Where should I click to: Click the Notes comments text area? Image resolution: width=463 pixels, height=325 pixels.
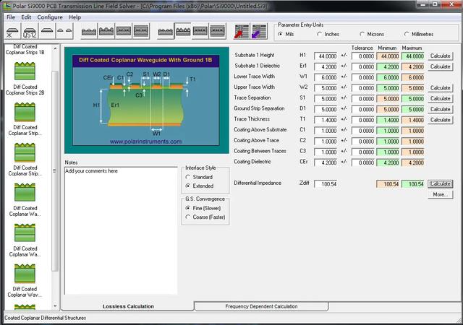121,230
